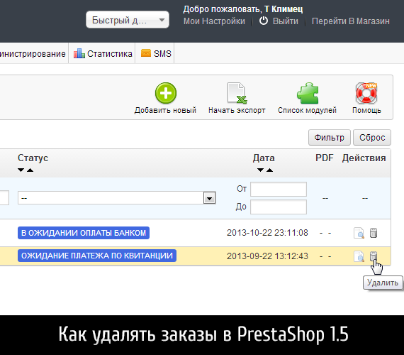Click the Помощь label
This screenshot has height=355, width=404.
(x=366, y=110)
